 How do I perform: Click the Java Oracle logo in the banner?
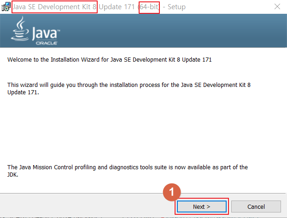pyautogui.click(x=35, y=31)
